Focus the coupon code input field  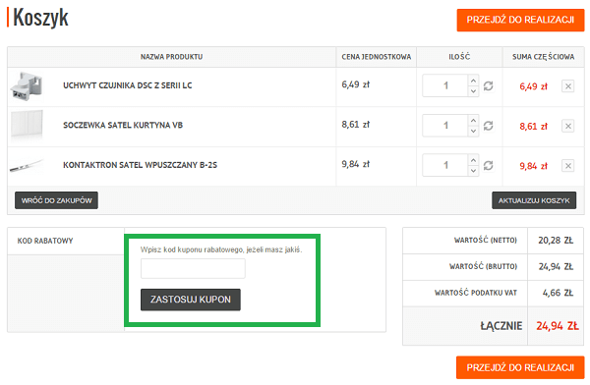pyautogui.click(x=193, y=268)
